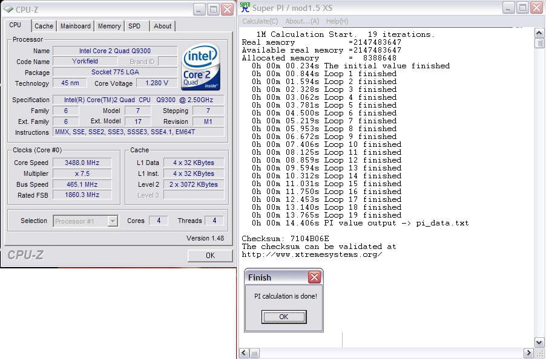Click the Specification field text
Viewport: 546px width, 359px height.
click(138, 100)
